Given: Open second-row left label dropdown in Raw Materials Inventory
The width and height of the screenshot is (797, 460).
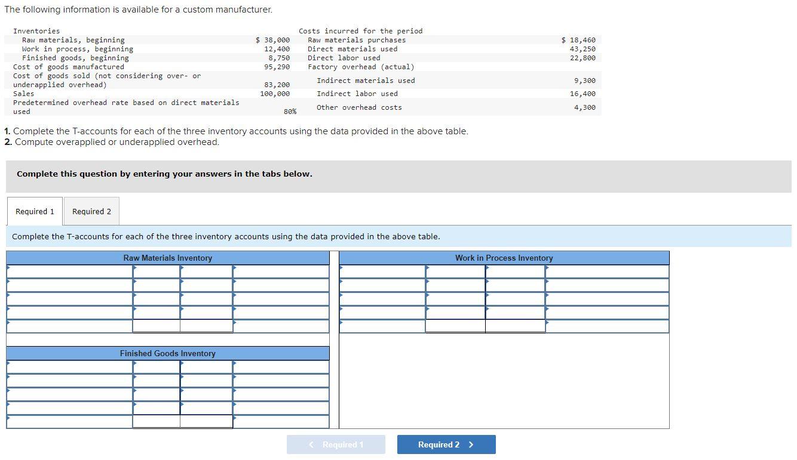Looking at the screenshot, I should point(70,285).
